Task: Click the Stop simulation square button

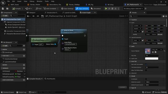Action: click(112, 9)
